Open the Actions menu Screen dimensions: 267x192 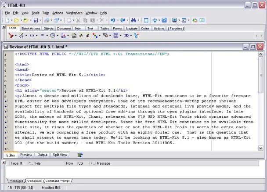click(x=58, y=13)
